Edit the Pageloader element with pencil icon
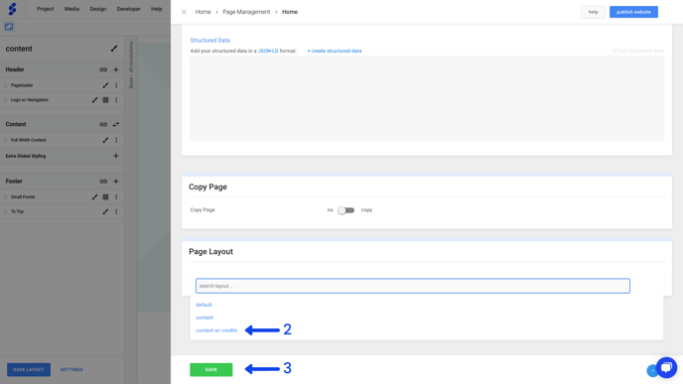This screenshot has height=384, width=683. (105, 85)
